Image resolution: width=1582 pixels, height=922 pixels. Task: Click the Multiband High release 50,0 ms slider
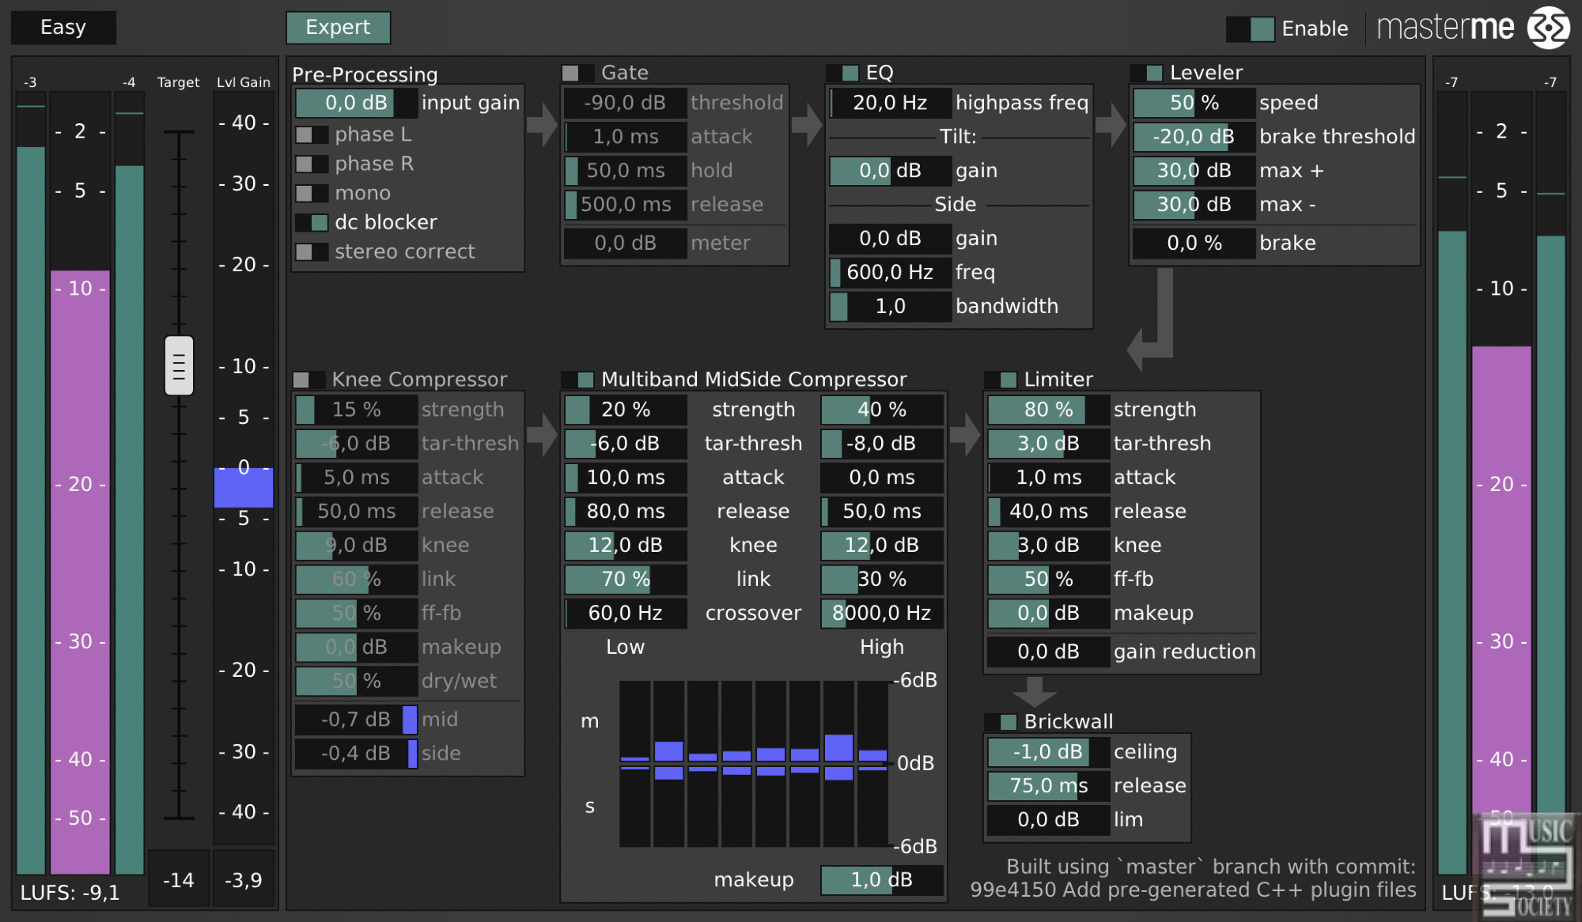click(x=882, y=512)
